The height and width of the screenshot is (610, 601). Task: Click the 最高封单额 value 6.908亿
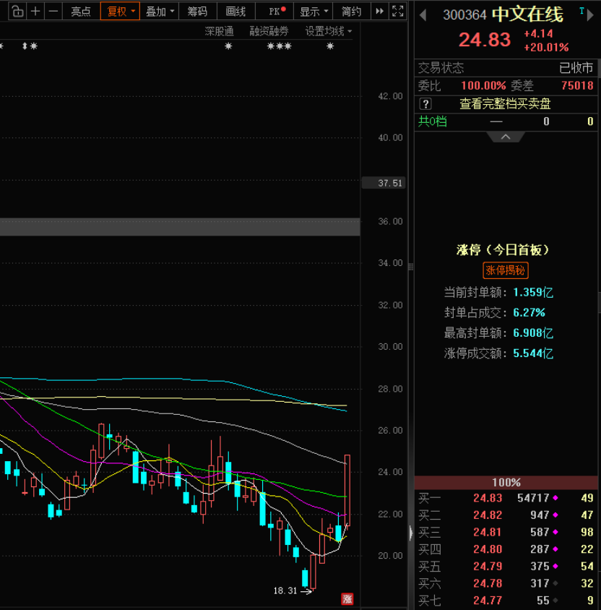(533, 333)
